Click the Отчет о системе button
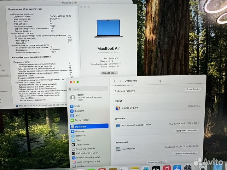227x170 pixels. (x=157, y=162)
